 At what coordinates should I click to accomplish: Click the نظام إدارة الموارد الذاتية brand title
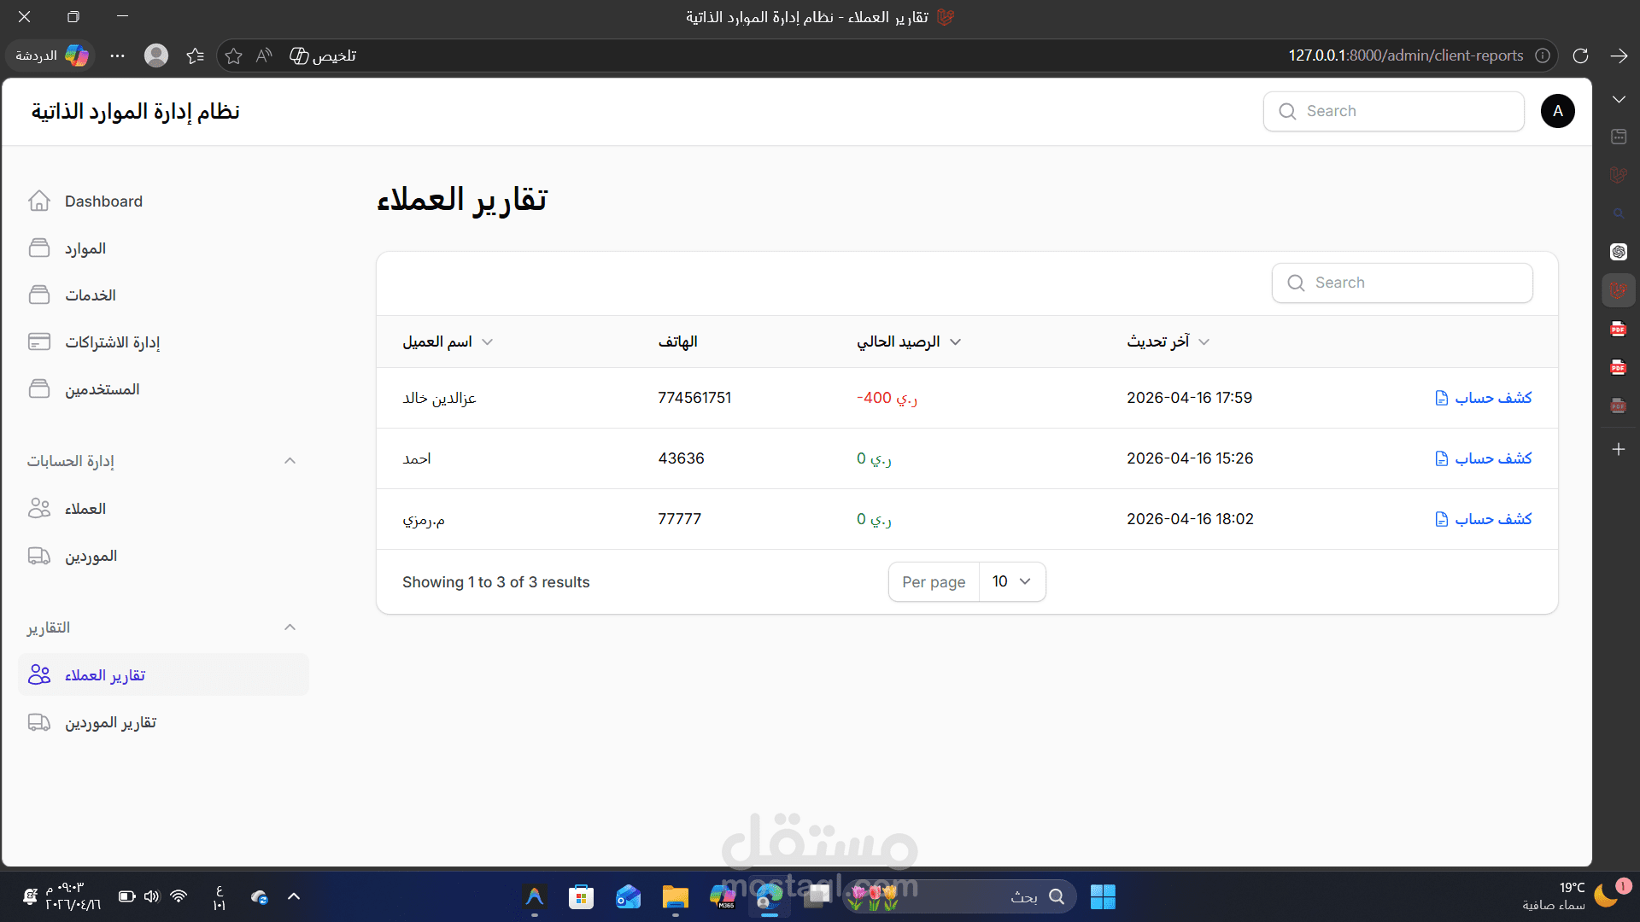(x=136, y=112)
